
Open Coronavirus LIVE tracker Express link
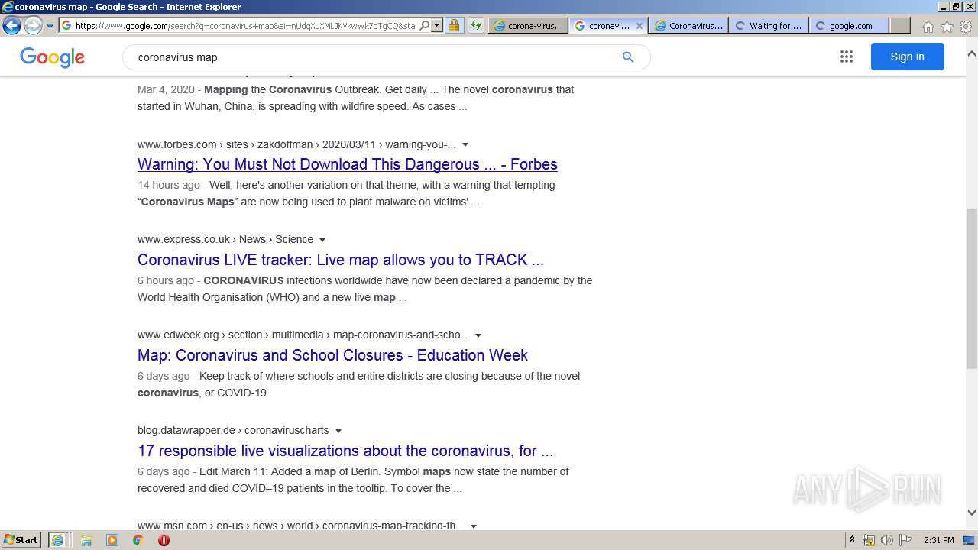[341, 260]
